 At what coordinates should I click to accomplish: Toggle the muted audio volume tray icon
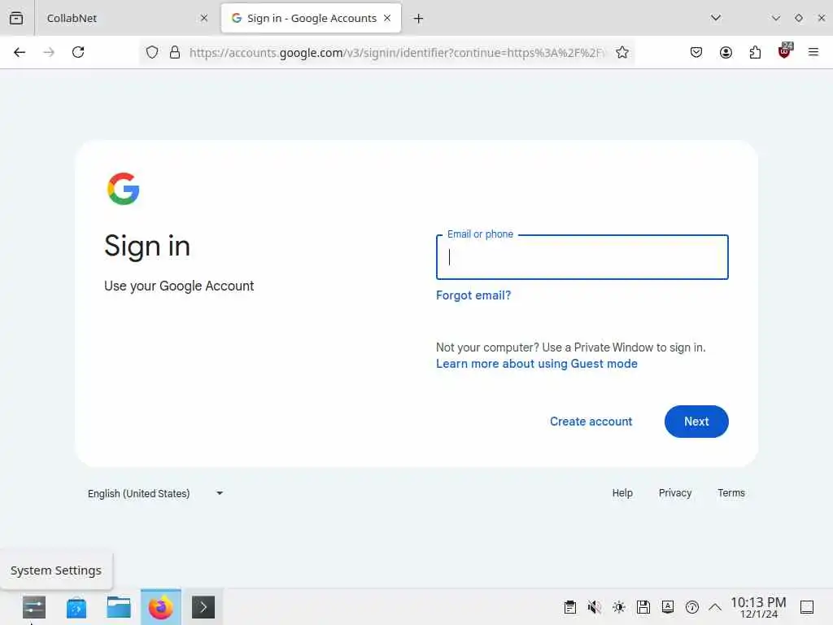(x=595, y=607)
